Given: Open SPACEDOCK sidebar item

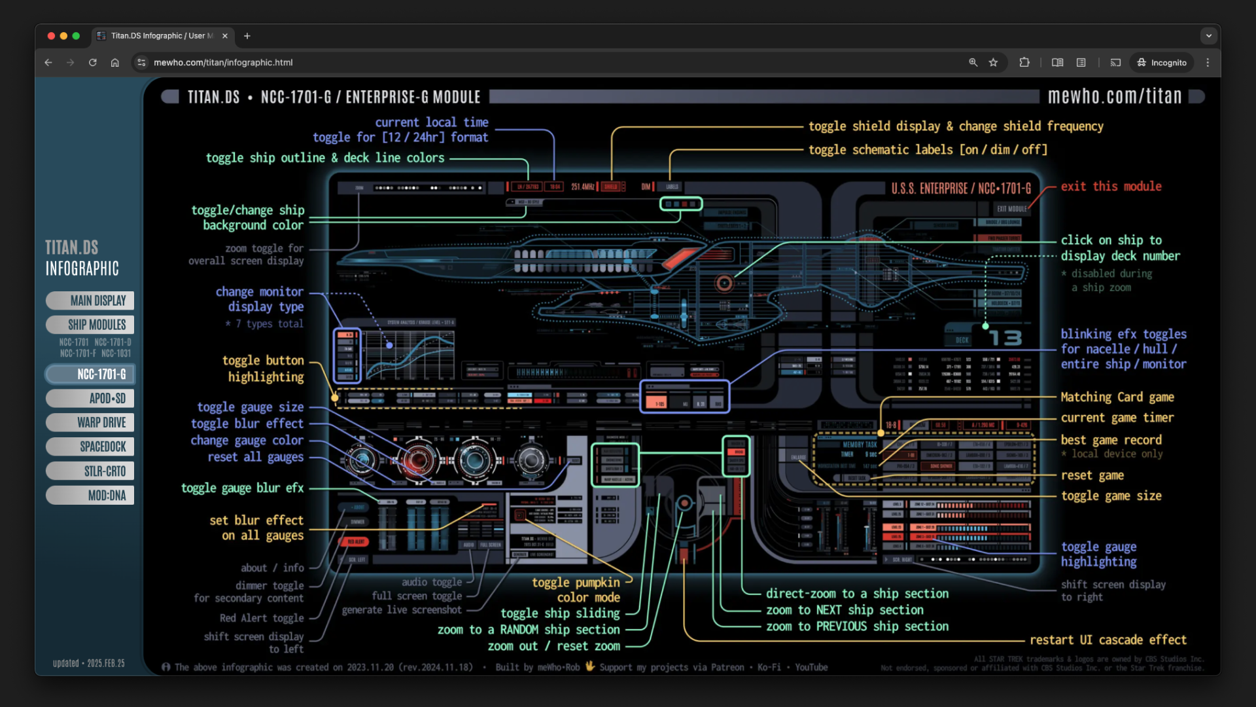Looking at the screenshot, I should 90,447.
